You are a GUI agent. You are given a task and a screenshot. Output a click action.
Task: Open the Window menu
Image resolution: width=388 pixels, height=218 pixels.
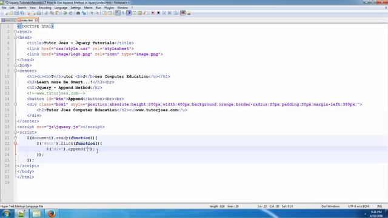pos(122,8)
